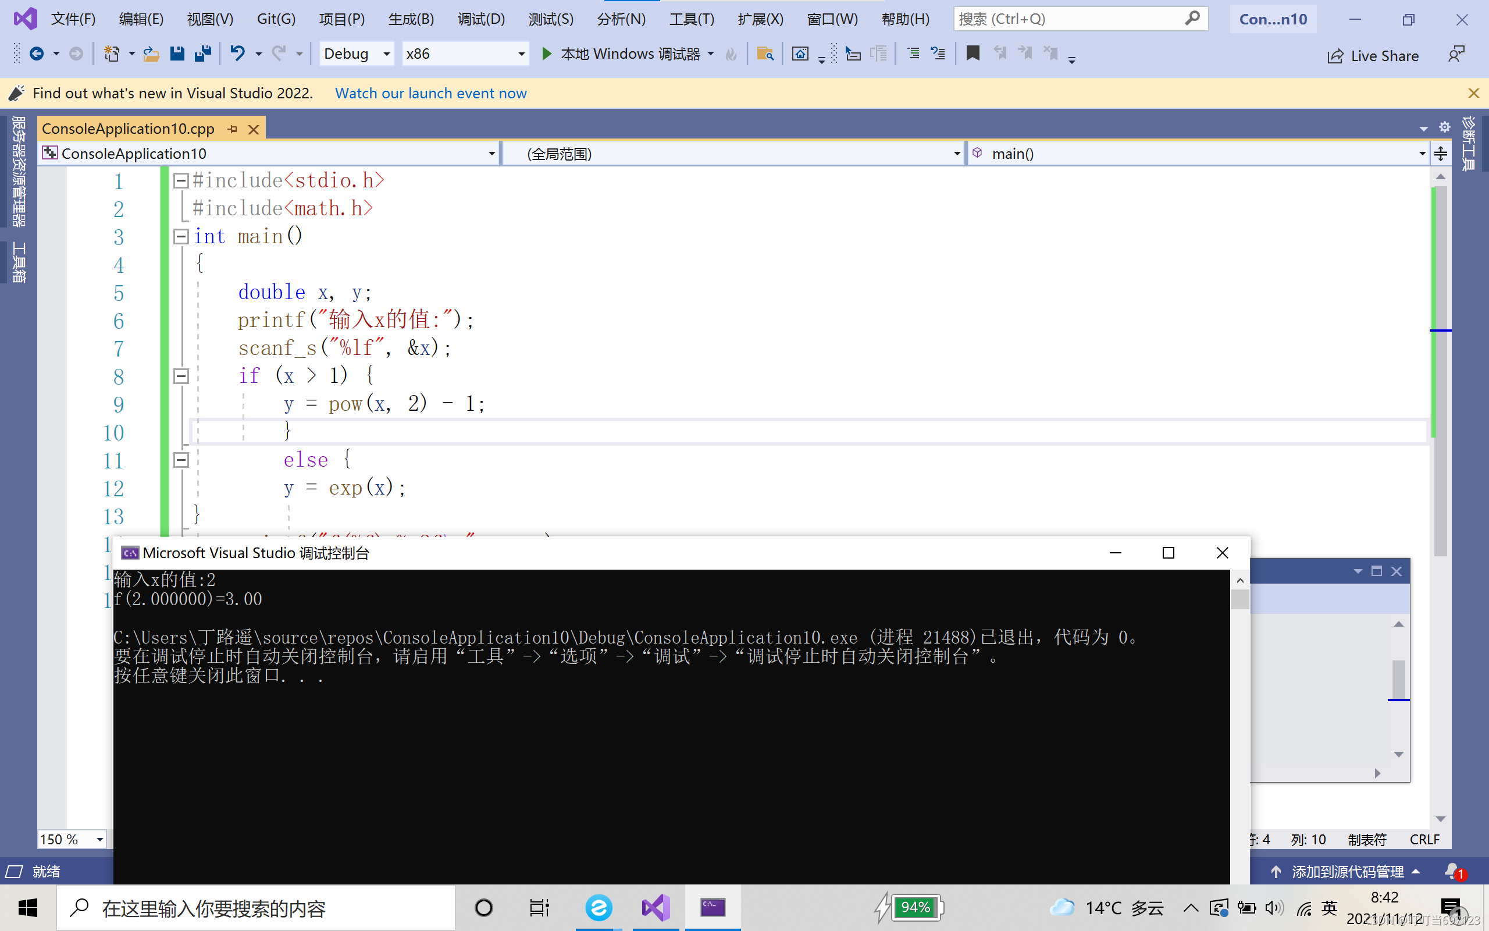Click the search magnifier icon

1192,19
